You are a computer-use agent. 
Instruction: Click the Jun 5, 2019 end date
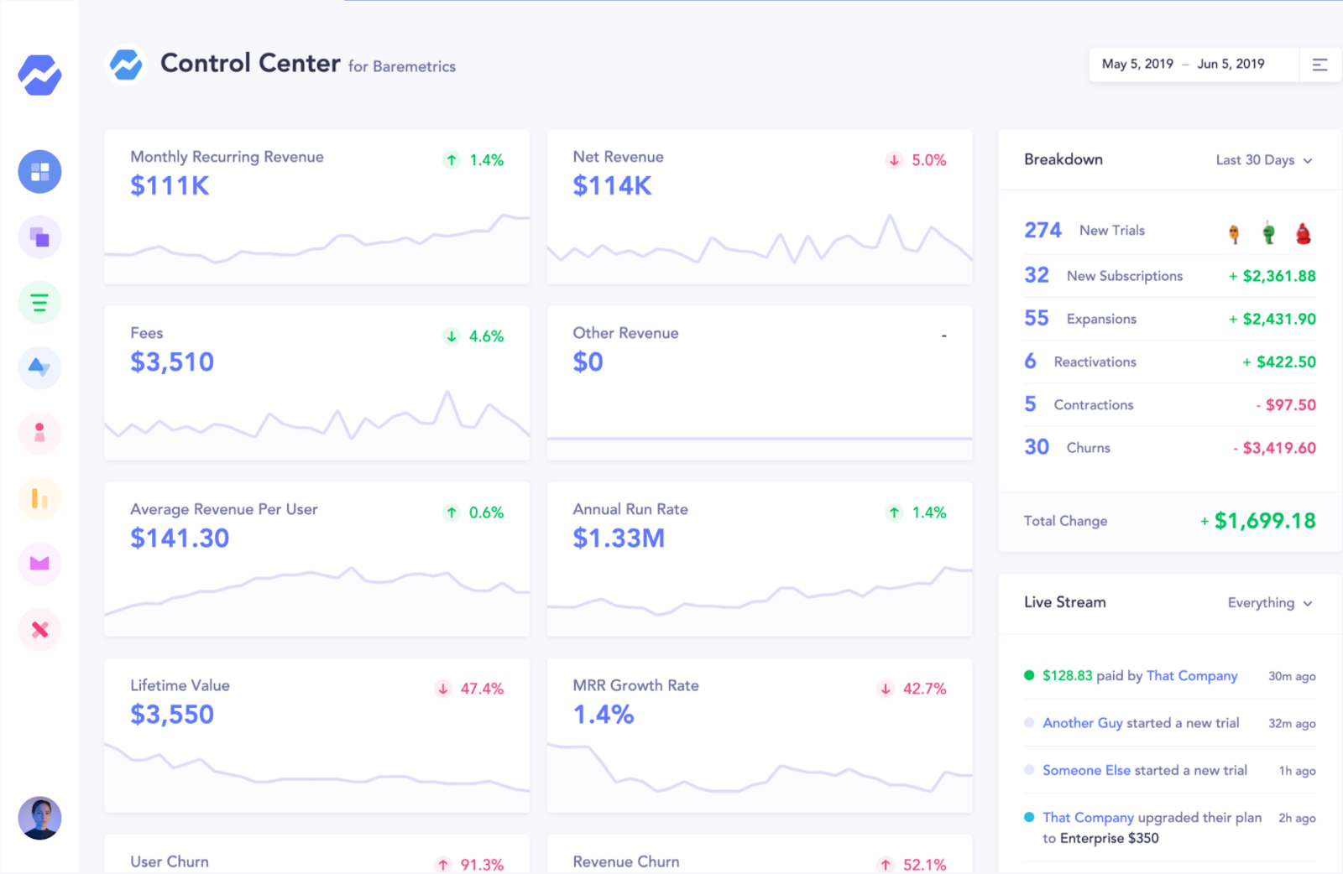pos(1231,64)
